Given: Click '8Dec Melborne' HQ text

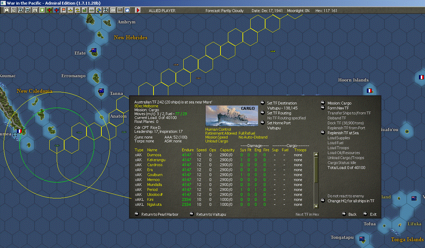Looking at the screenshot, I should click(146, 106).
